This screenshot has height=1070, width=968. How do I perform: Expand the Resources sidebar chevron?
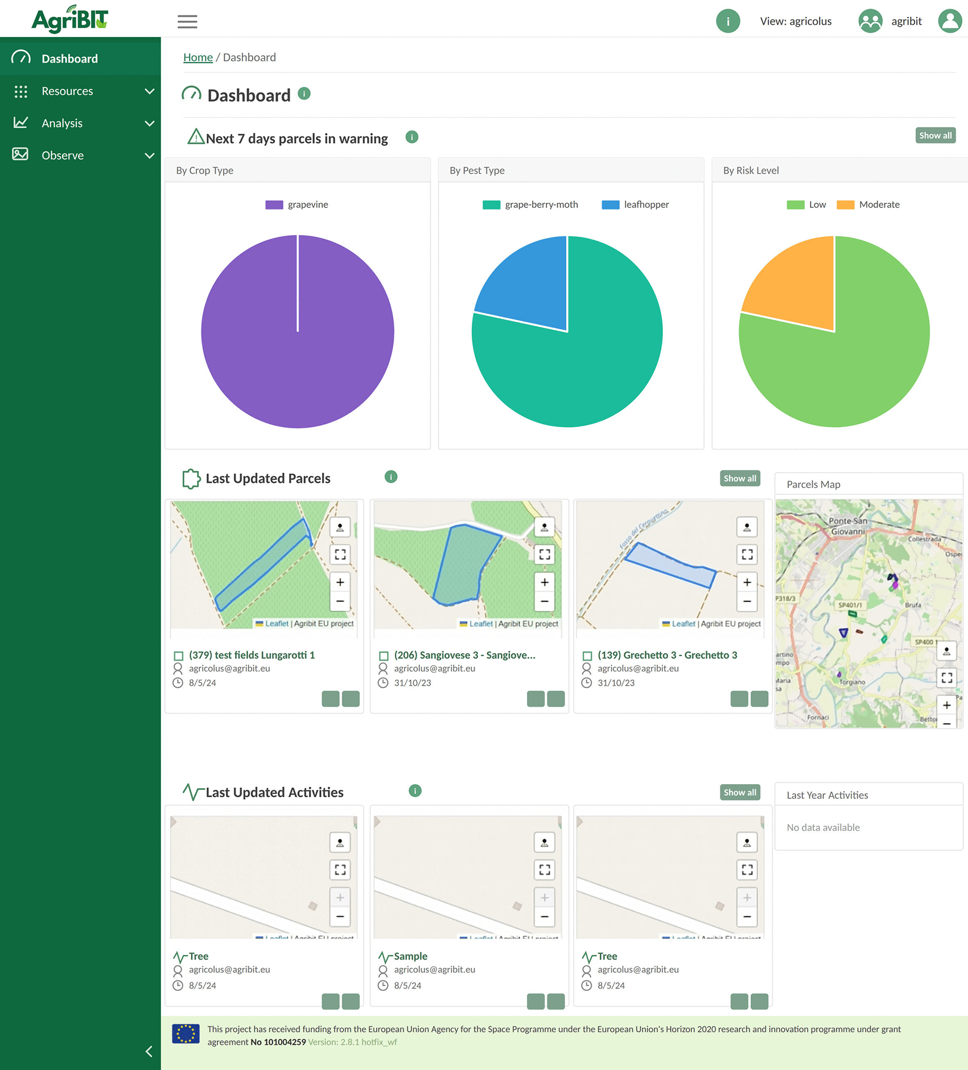click(150, 92)
